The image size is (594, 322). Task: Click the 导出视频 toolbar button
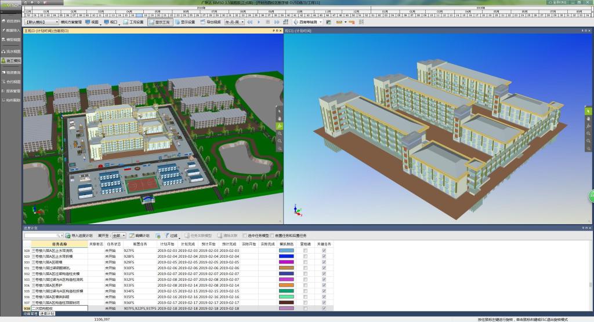210,22
